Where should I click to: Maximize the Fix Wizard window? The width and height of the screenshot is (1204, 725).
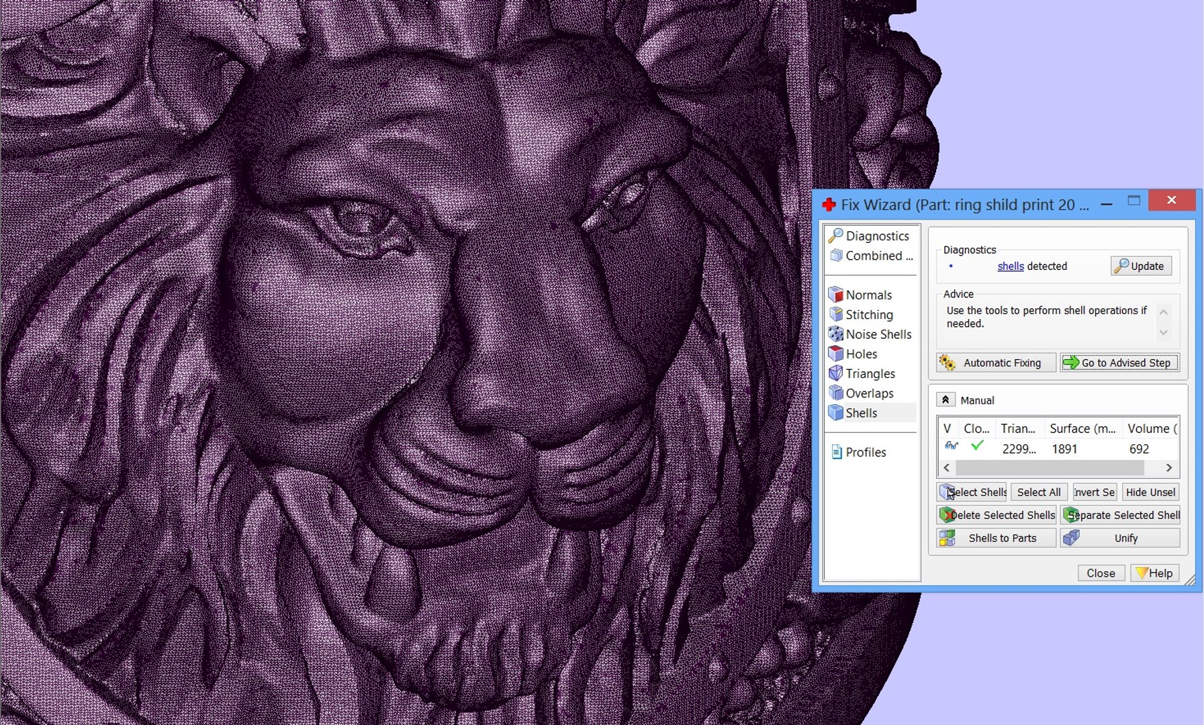tap(1134, 201)
